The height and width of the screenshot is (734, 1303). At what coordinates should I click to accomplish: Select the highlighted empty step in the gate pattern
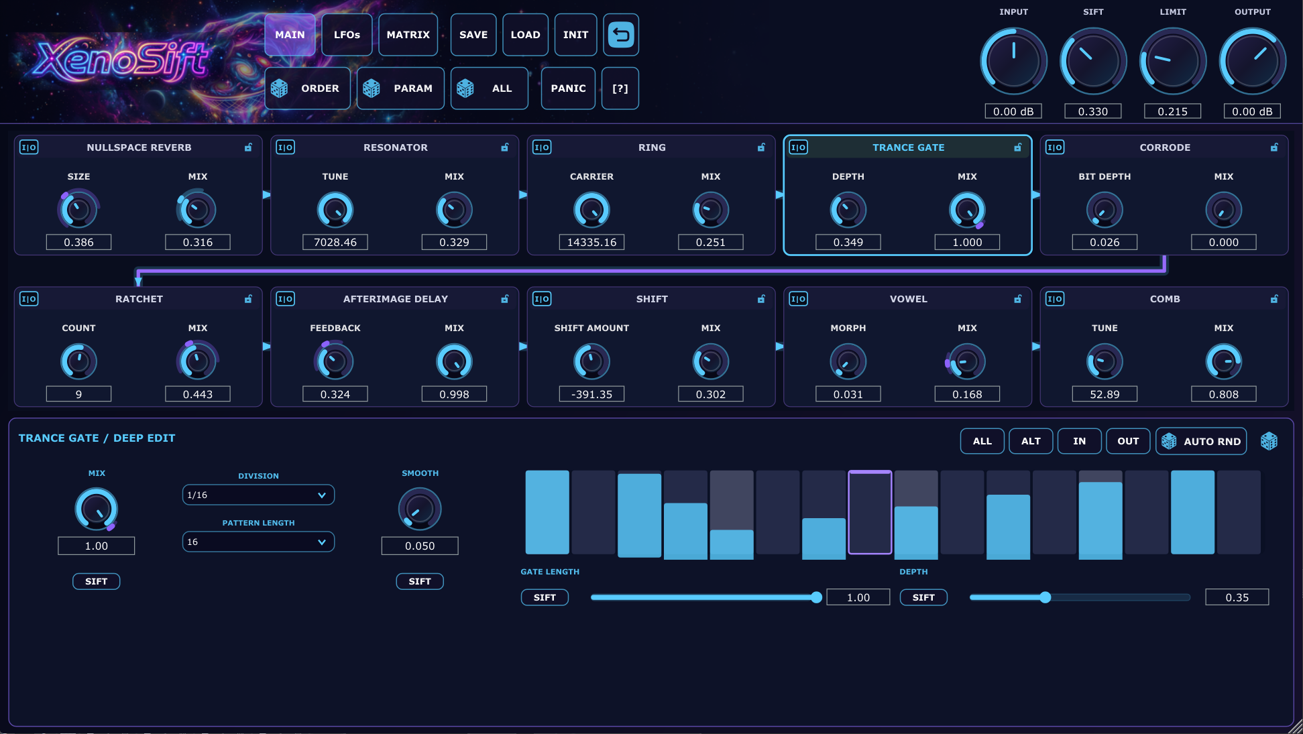(870, 512)
